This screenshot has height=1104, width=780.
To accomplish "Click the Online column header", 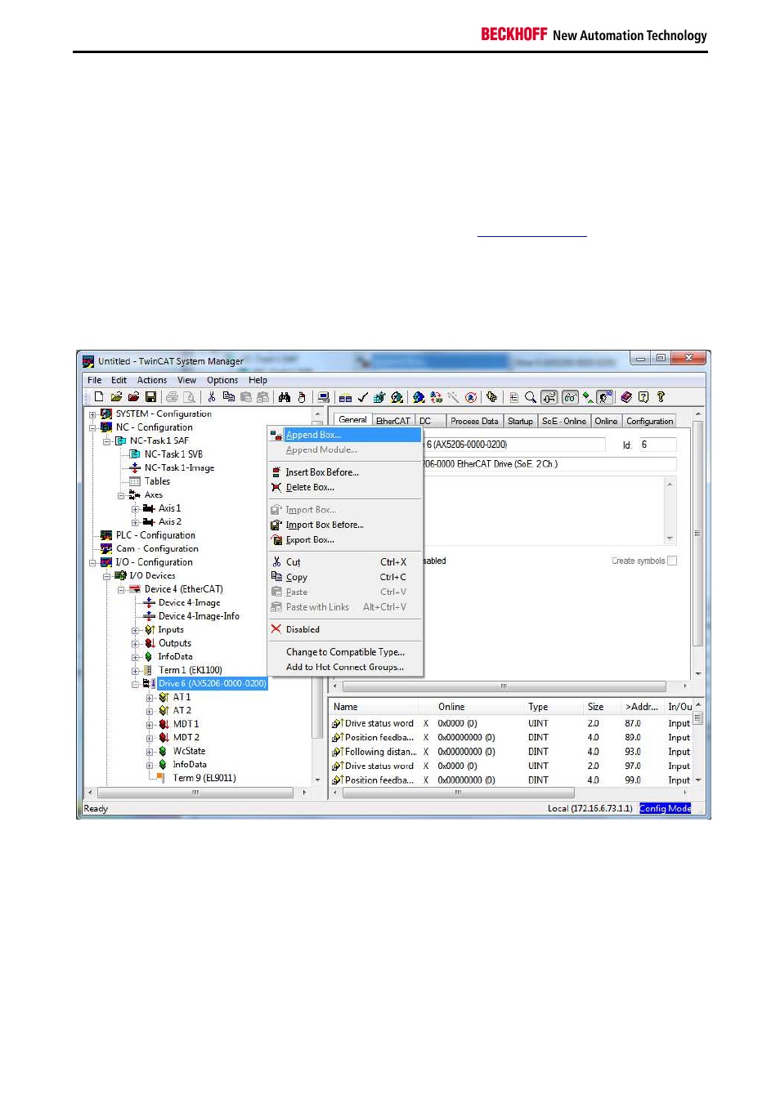I will pos(451,707).
